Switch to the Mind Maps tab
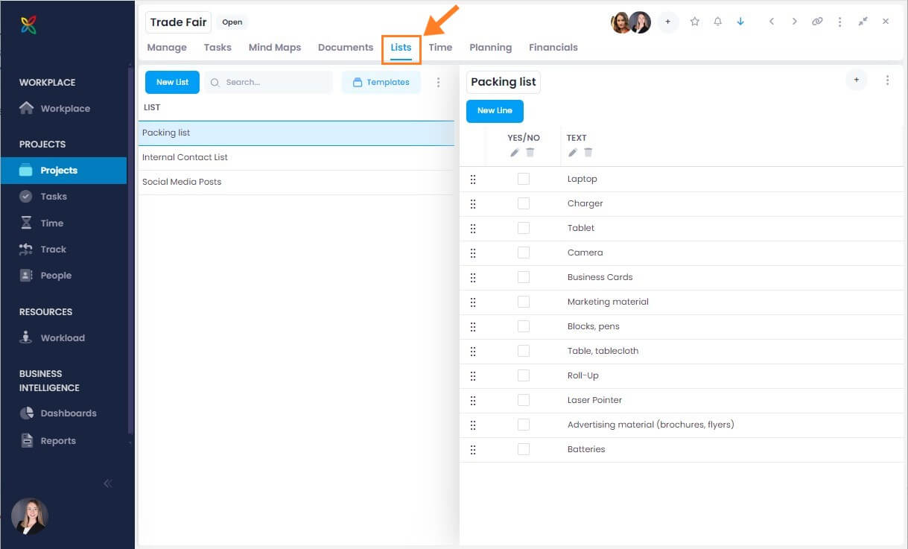The image size is (908, 549). (274, 47)
